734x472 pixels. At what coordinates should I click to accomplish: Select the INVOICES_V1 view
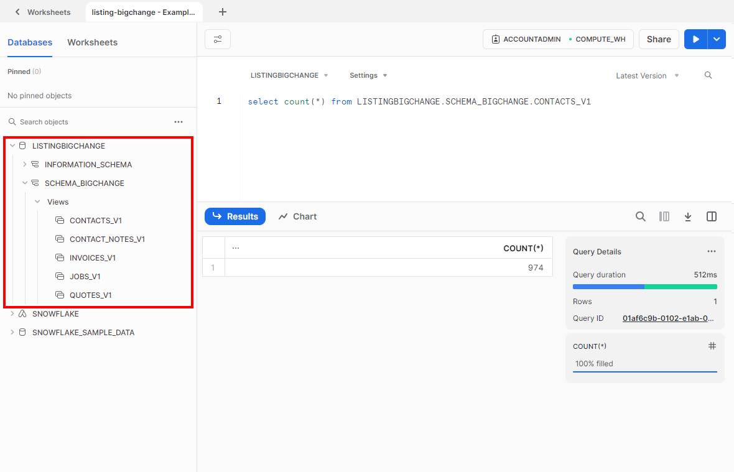(x=93, y=258)
